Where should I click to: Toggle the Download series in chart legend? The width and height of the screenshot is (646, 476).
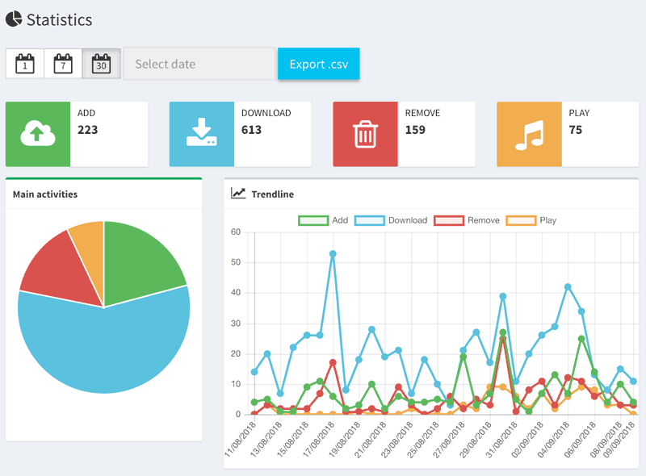(x=392, y=220)
